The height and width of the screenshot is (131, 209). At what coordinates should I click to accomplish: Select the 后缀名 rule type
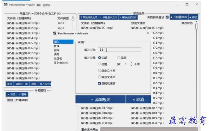58,59
